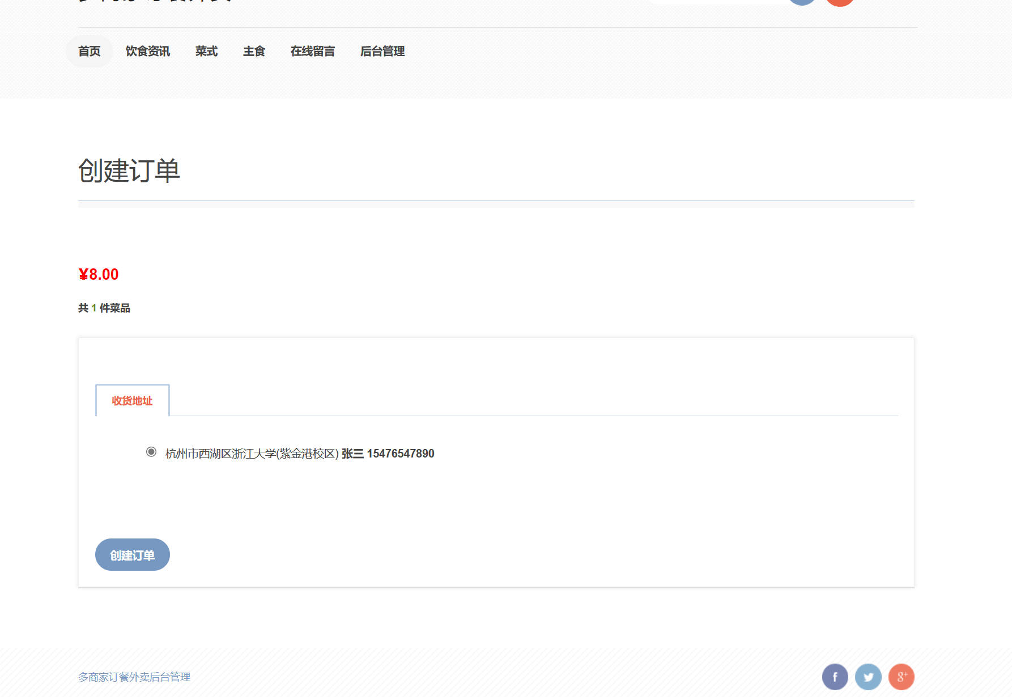Open the Google Plus social icon
1012x697 pixels.
[902, 677]
